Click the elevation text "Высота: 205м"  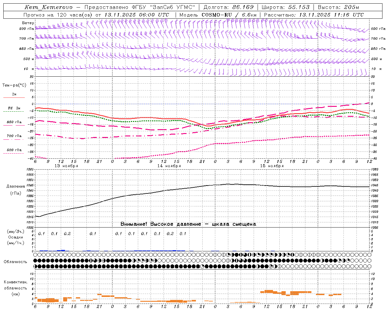[x=338, y=7]
